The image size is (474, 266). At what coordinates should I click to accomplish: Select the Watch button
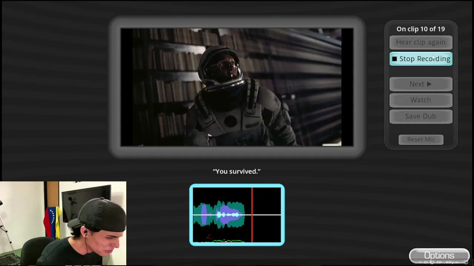point(421,100)
